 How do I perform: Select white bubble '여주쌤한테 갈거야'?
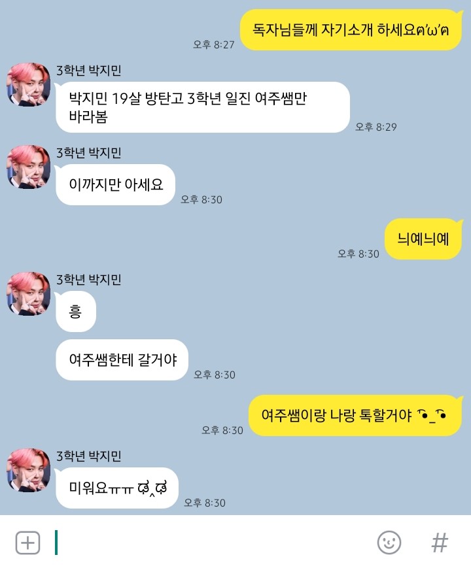click(x=122, y=360)
